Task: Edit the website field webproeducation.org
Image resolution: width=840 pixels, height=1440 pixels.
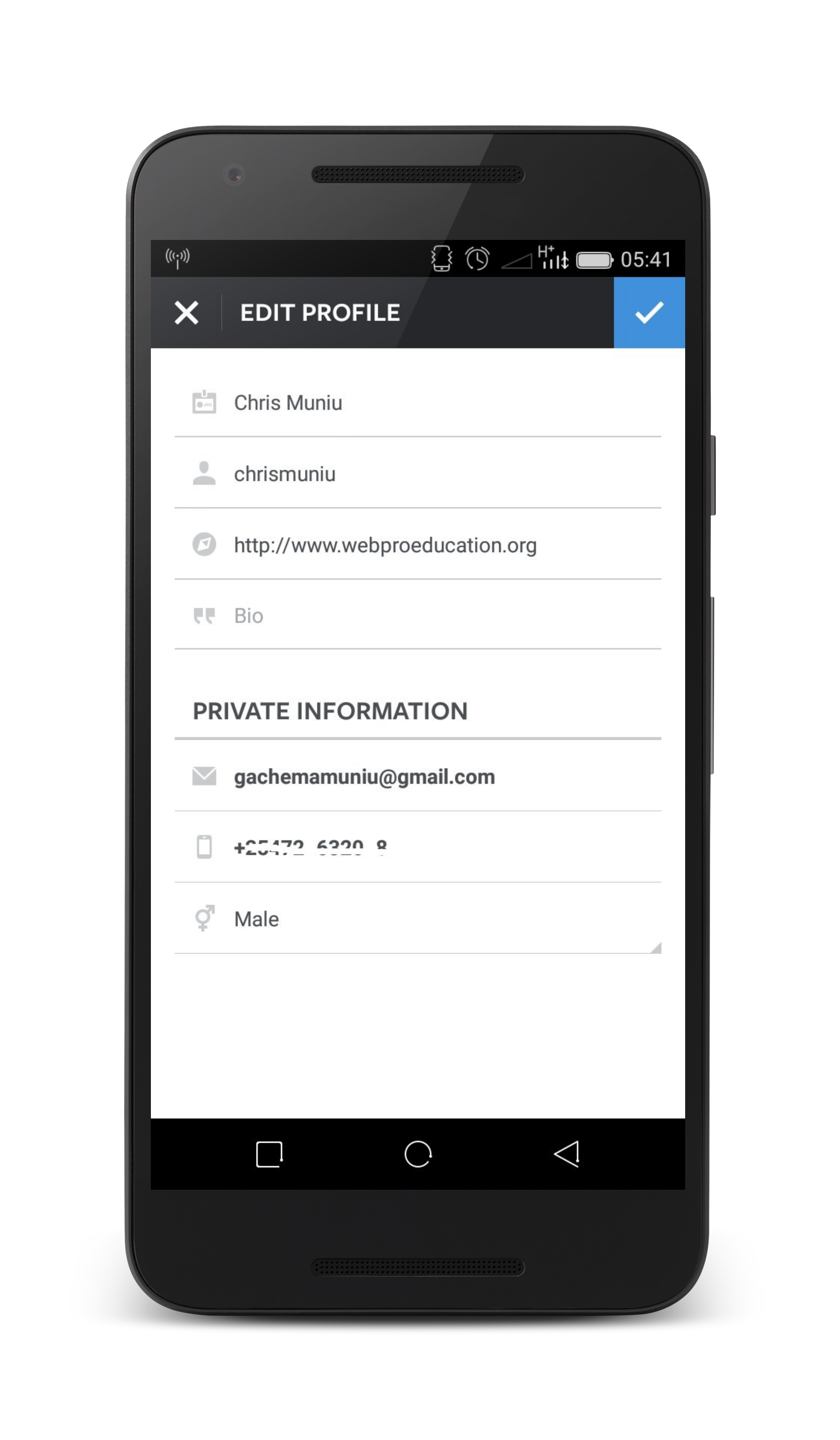Action: pos(434,545)
